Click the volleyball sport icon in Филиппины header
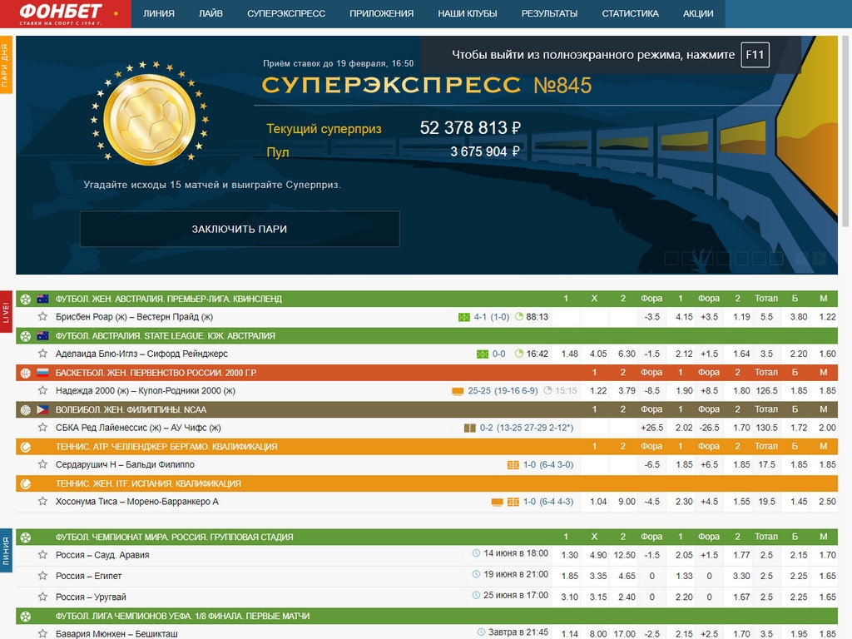The image size is (852, 639). 25,409
